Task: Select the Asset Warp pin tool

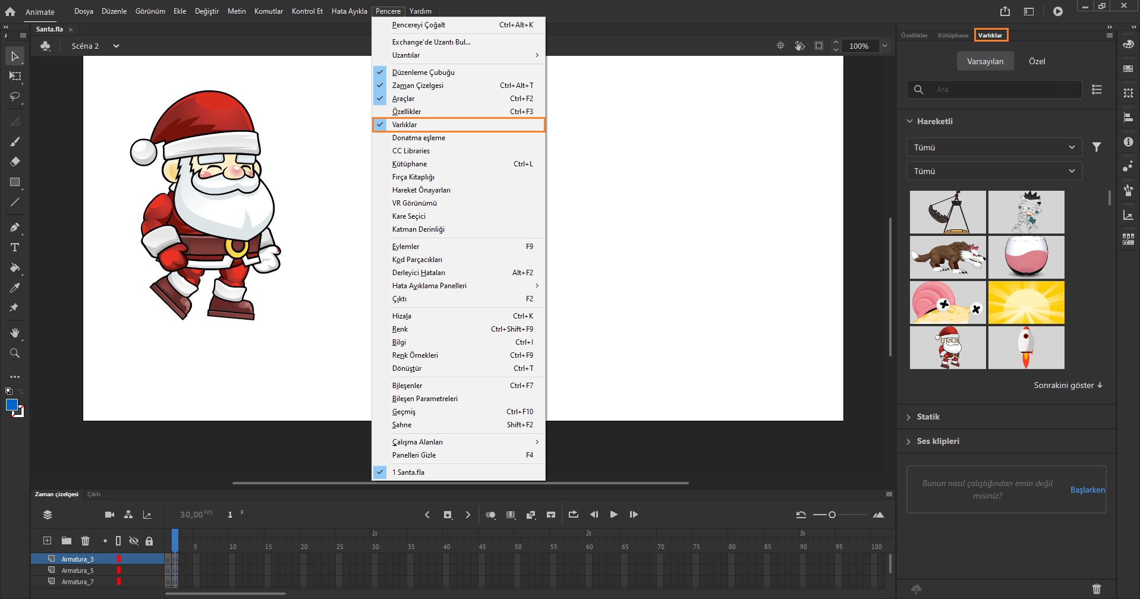Action: tap(15, 308)
